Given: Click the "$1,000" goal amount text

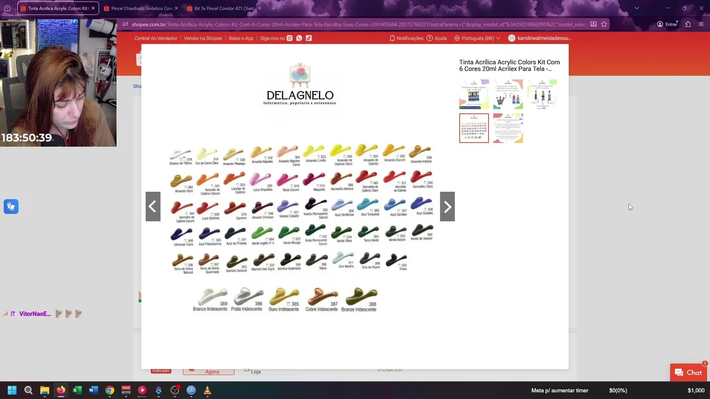Looking at the screenshot, I should (696, 391).
